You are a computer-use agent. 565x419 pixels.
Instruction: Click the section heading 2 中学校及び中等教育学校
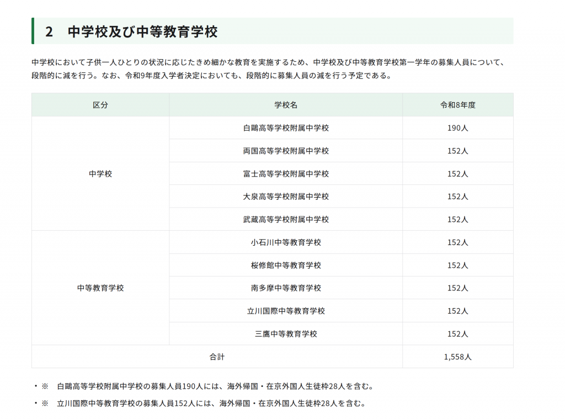tap(141, 32)
